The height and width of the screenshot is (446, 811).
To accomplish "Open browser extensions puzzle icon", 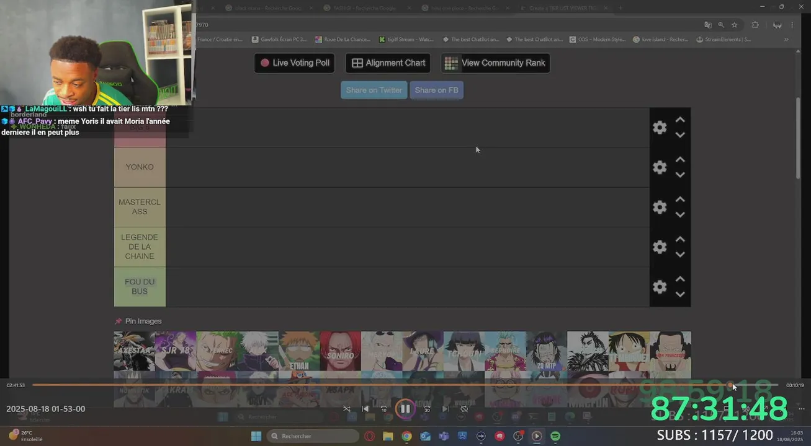I will pyautogui.click(x=755, y=25).
